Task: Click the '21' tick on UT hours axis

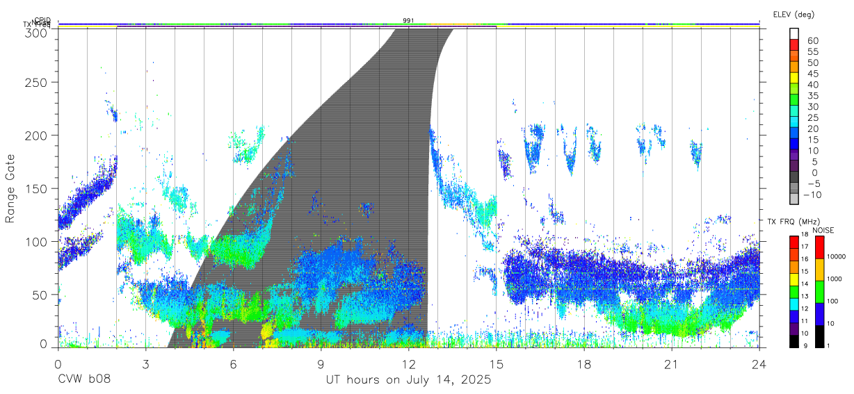Action: pos(672,365)
